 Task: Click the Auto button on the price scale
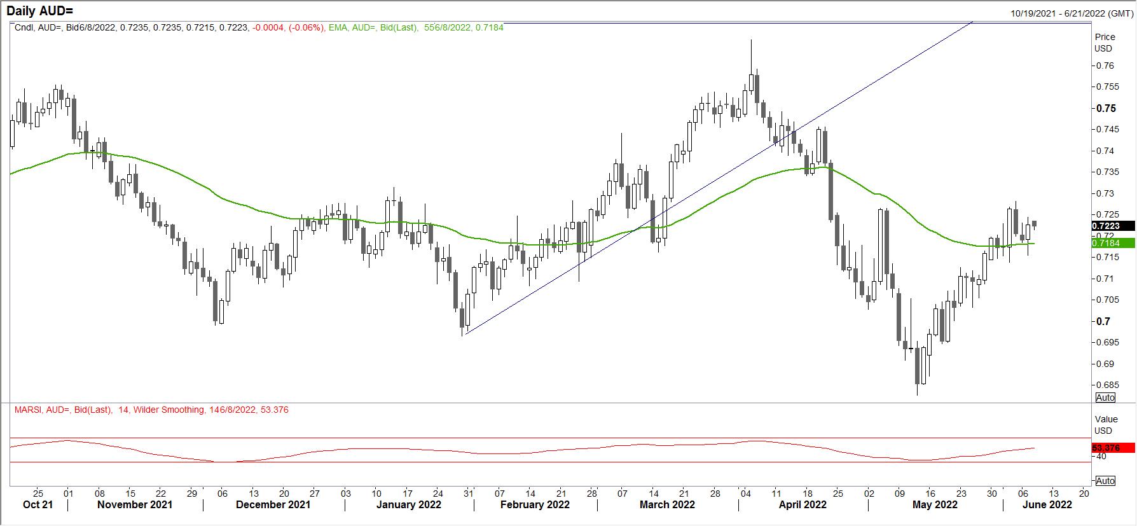1105,398
